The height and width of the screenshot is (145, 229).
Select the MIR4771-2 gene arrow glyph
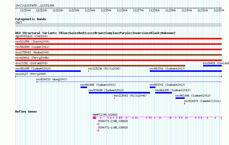[x=98, y=124]
